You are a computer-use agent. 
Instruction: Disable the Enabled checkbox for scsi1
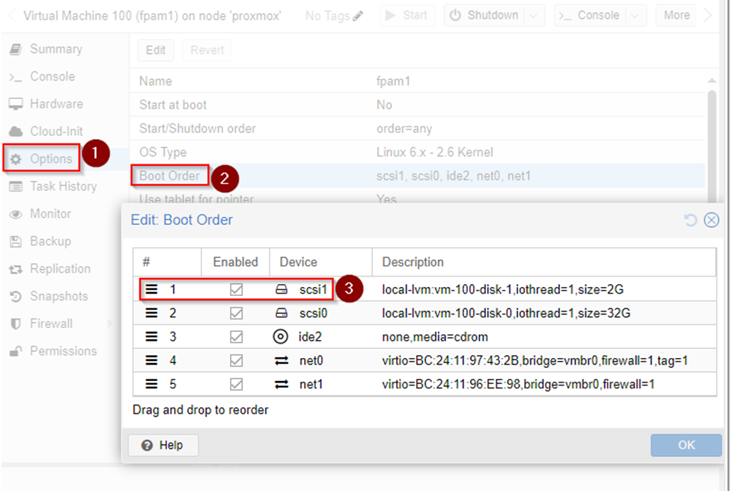click(x=235, y=289)
